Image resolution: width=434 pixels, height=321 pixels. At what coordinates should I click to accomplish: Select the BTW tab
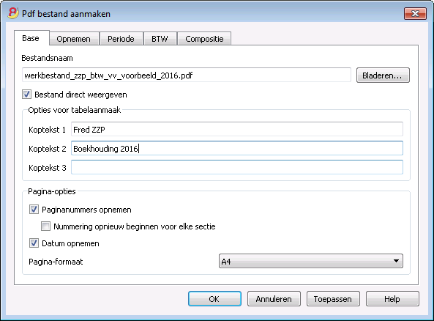160,39
